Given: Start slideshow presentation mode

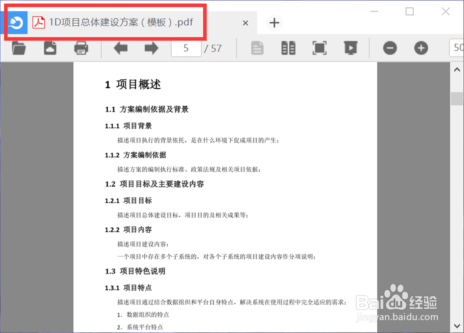Looking at the screenshot, I should [x=351, y=48].
